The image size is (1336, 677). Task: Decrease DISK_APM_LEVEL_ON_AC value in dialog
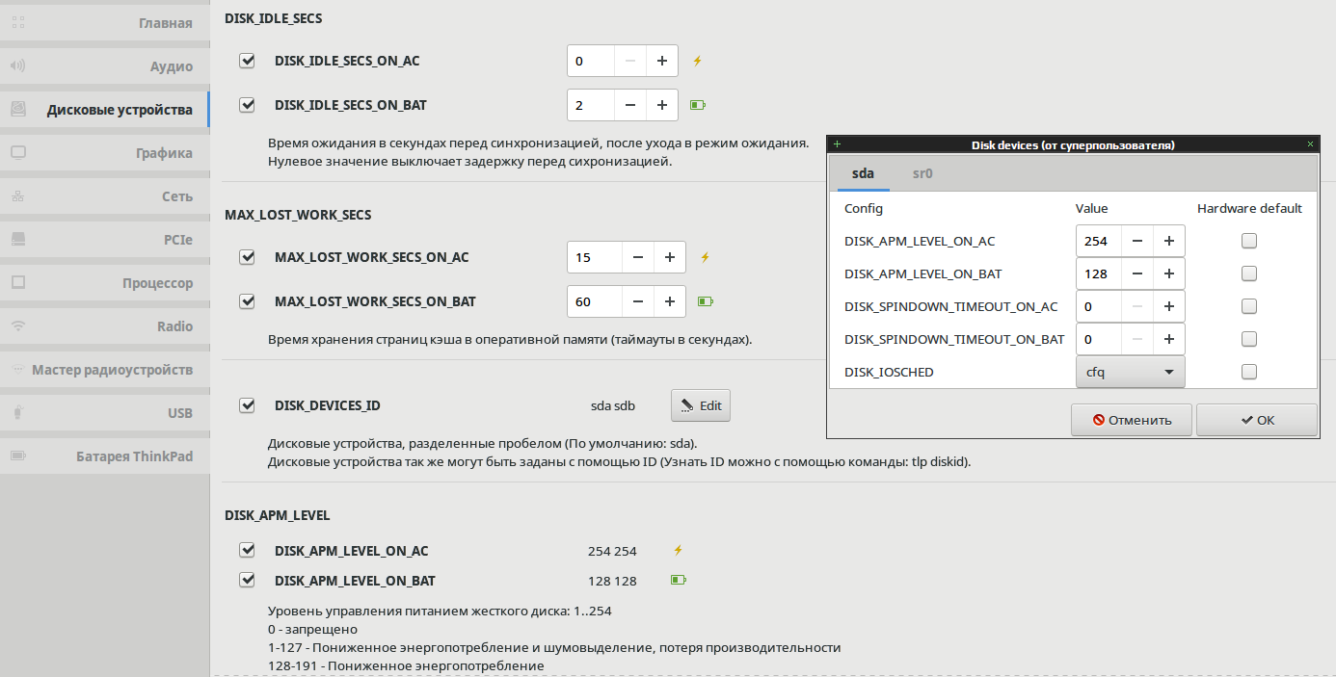coord(1137,241)
